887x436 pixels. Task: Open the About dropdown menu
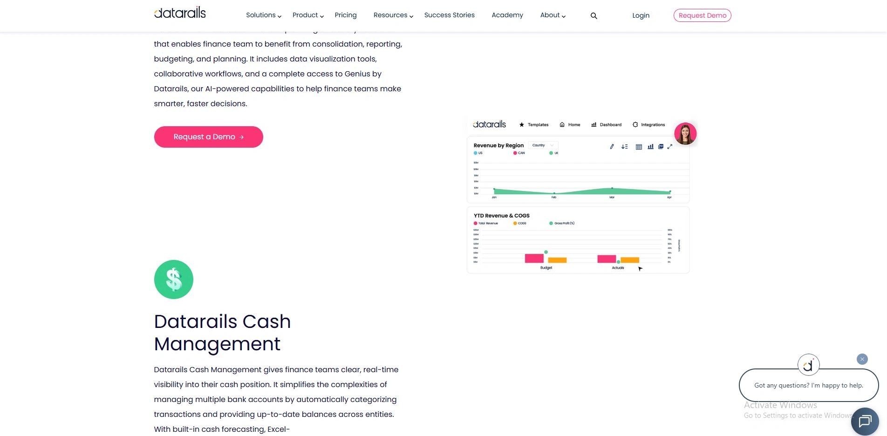(x=553, y=15)
